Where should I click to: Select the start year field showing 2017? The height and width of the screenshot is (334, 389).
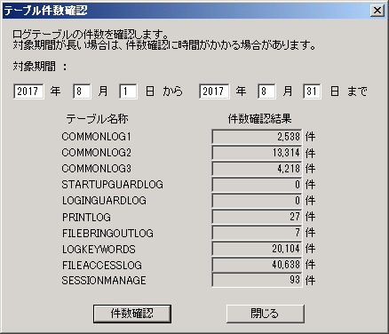click(x=28, y=91)
